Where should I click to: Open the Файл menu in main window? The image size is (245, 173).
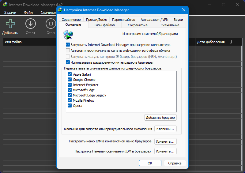coord(28,13)
